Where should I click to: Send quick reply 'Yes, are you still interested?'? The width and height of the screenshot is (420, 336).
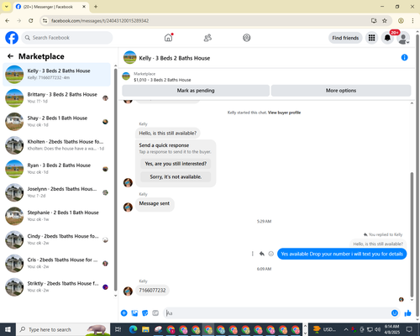point(176,164)
